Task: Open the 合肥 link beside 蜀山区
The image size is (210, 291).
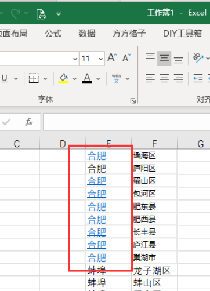Action: point(97,181)
